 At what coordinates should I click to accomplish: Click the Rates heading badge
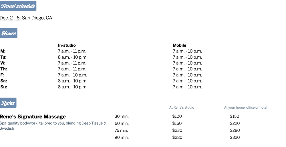pyautogui.click(x=8, y=103)
